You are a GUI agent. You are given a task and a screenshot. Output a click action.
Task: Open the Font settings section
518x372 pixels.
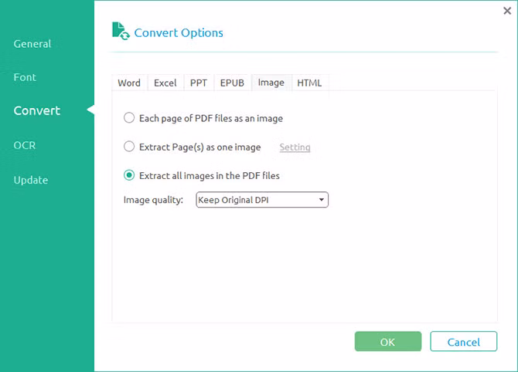(25, 77)
